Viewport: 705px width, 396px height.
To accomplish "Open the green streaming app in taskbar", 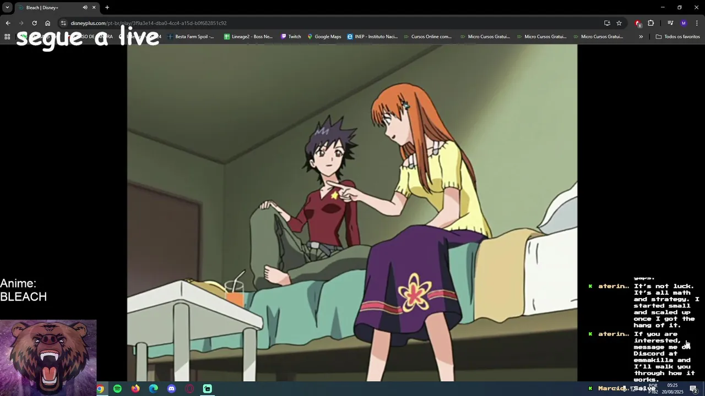I will pyautogui.click(x=207, y=389).
